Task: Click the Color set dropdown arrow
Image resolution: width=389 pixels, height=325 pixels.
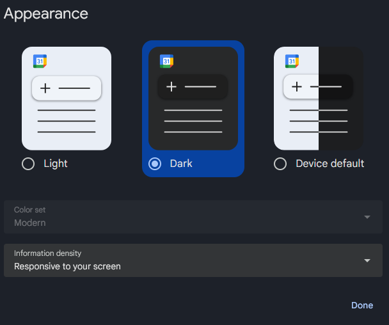Action: click(367, 217)
